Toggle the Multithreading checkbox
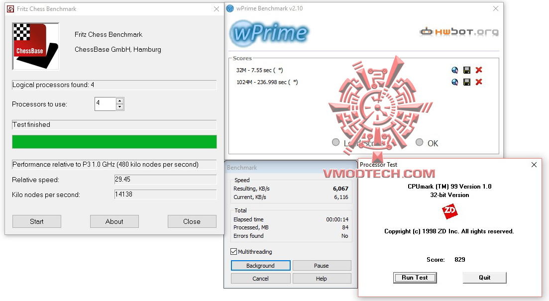The image size is (549, 301). coord(234,252)
